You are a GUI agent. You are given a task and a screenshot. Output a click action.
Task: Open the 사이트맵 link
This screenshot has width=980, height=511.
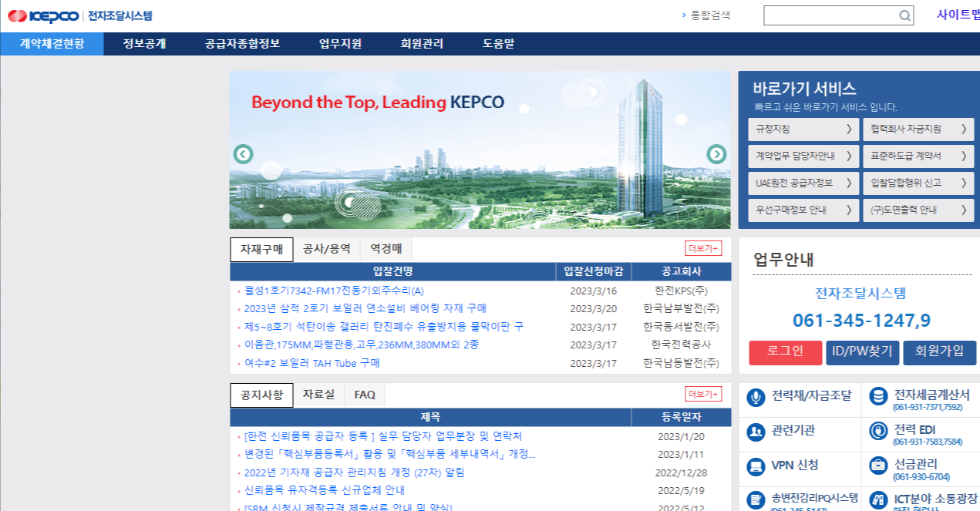pyautogui.click(x=958, y=15)
